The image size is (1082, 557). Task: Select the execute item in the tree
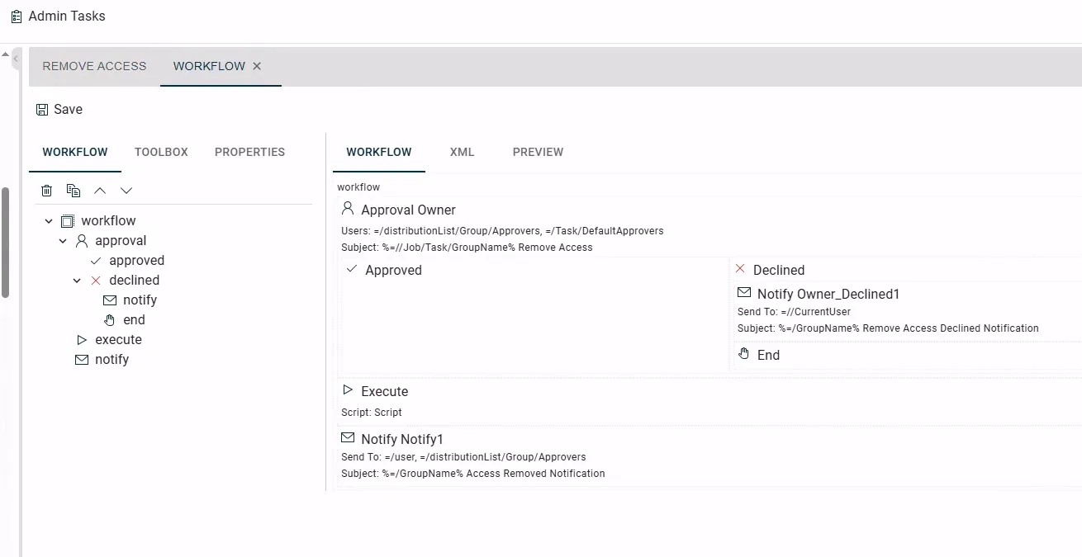pyautogui.click(x=118, y=340)
